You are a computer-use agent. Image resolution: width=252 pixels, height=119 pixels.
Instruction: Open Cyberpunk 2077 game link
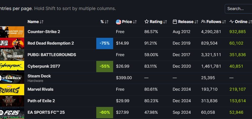(44, 66)
